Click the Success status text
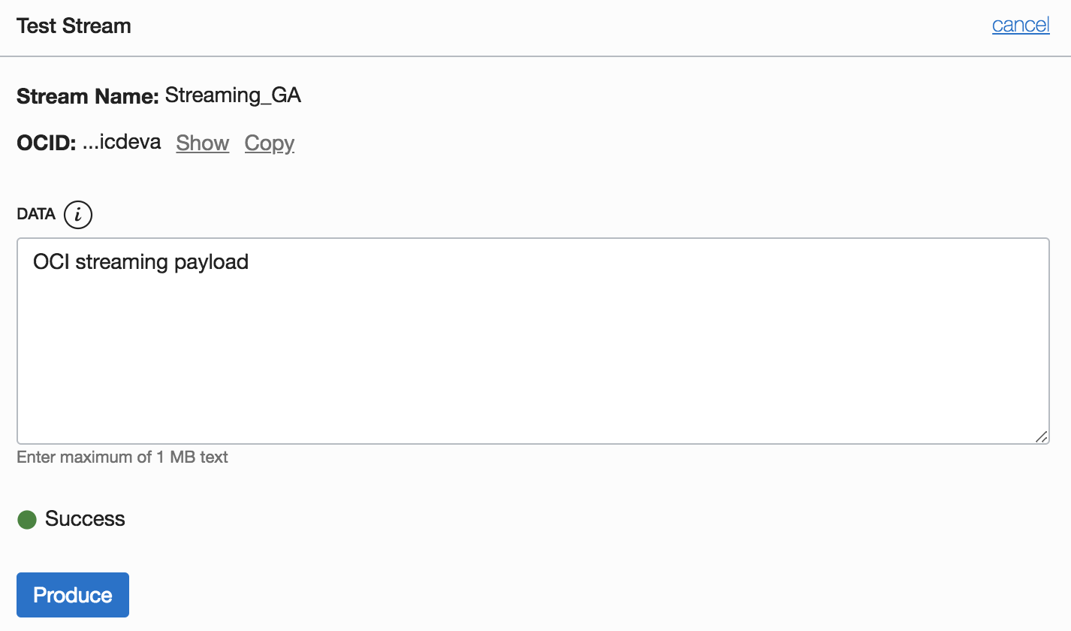 click(85, 519)
